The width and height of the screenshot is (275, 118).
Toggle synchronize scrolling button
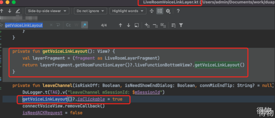coord(160,11)
